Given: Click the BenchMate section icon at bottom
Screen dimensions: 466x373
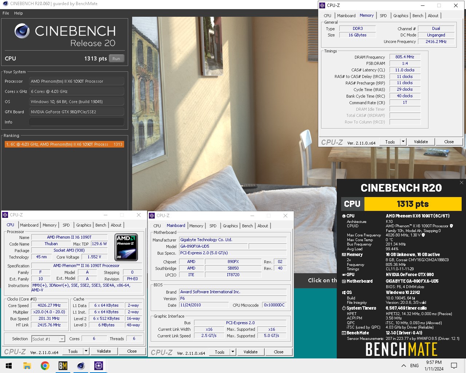Looking at the screenshot, I should (x=344, y=333).
